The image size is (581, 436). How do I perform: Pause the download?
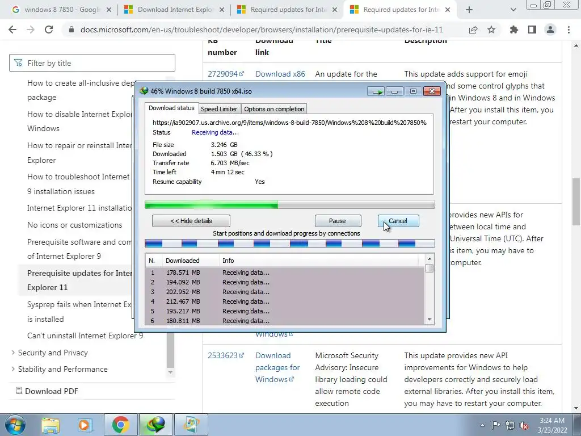338,221
